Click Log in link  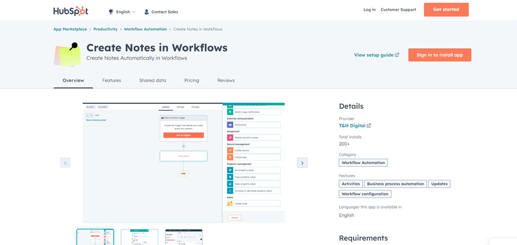[369, 10]
